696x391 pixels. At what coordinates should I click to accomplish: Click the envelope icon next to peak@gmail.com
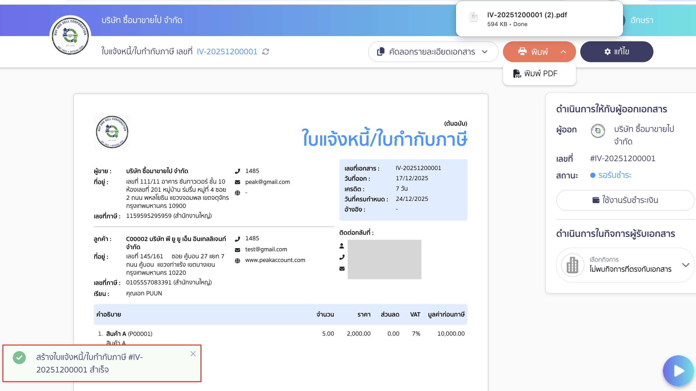pos(238,182)
